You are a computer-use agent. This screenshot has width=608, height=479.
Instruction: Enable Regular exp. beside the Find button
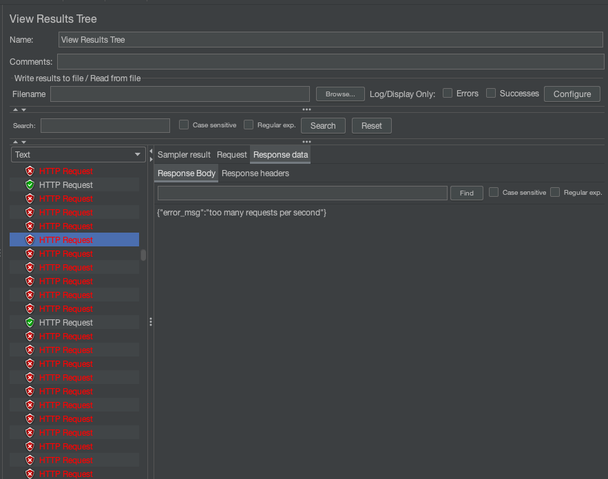tap(555, 193)
